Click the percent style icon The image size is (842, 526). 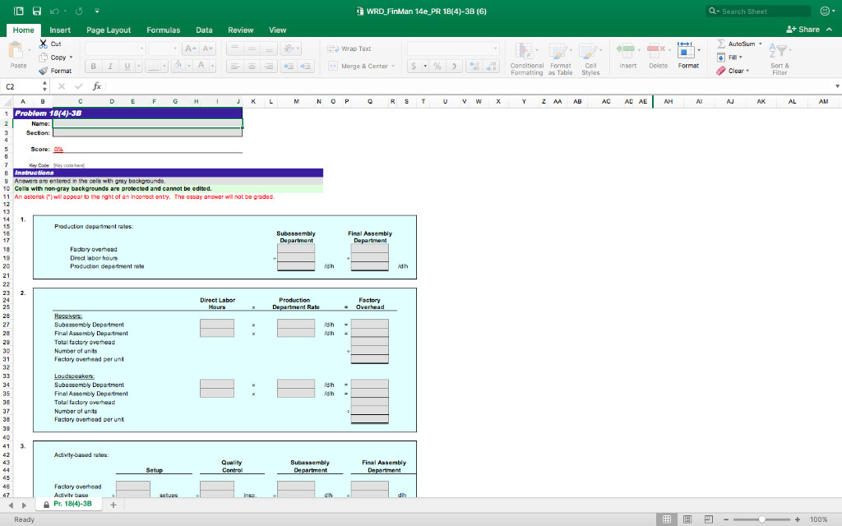click(x=437, y=66)
